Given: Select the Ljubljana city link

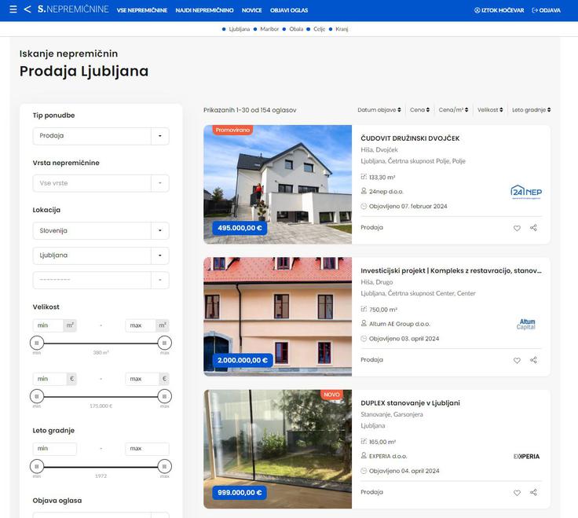Looking at the screenshot, I should [240, 29].
